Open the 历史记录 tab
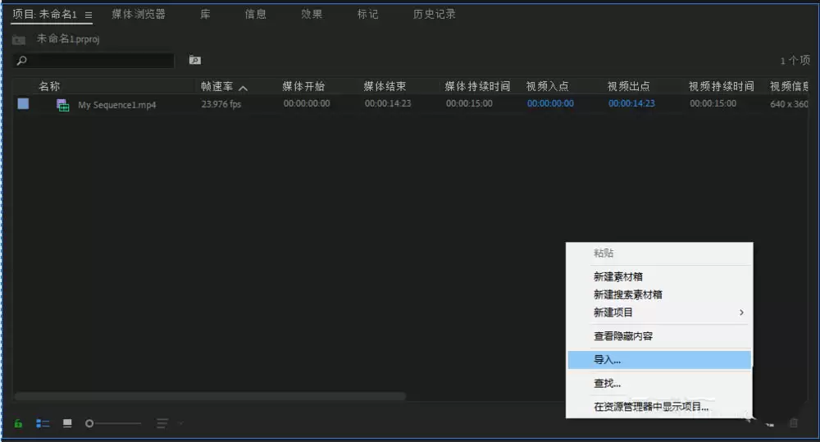The width and height of the screenshot is (820, 442). [434, 14]
